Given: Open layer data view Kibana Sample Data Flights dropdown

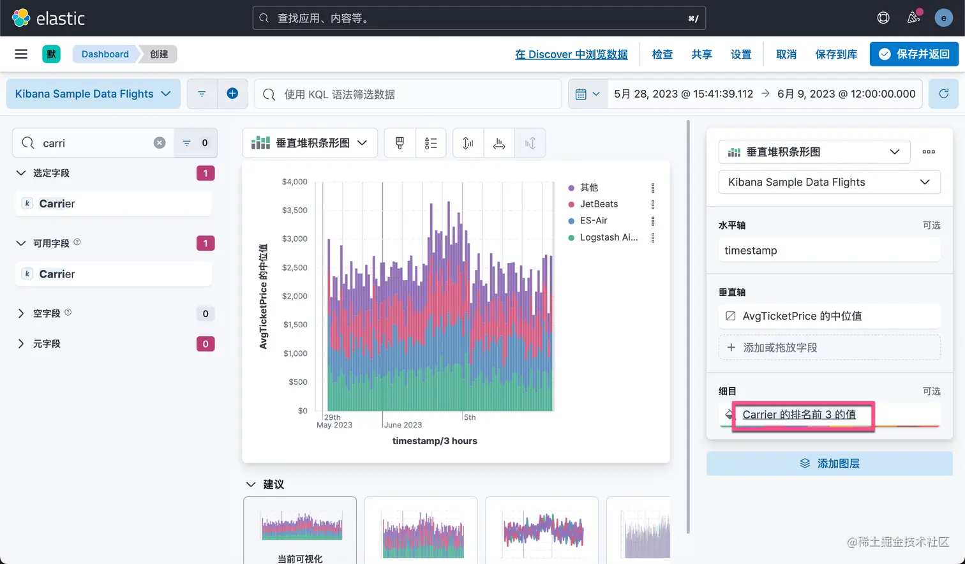Looking at the screenshot, I should coord(829,182).
